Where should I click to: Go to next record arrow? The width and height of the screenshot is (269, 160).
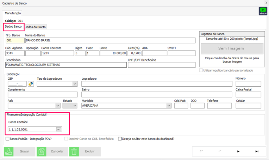(x=238, y=152)
